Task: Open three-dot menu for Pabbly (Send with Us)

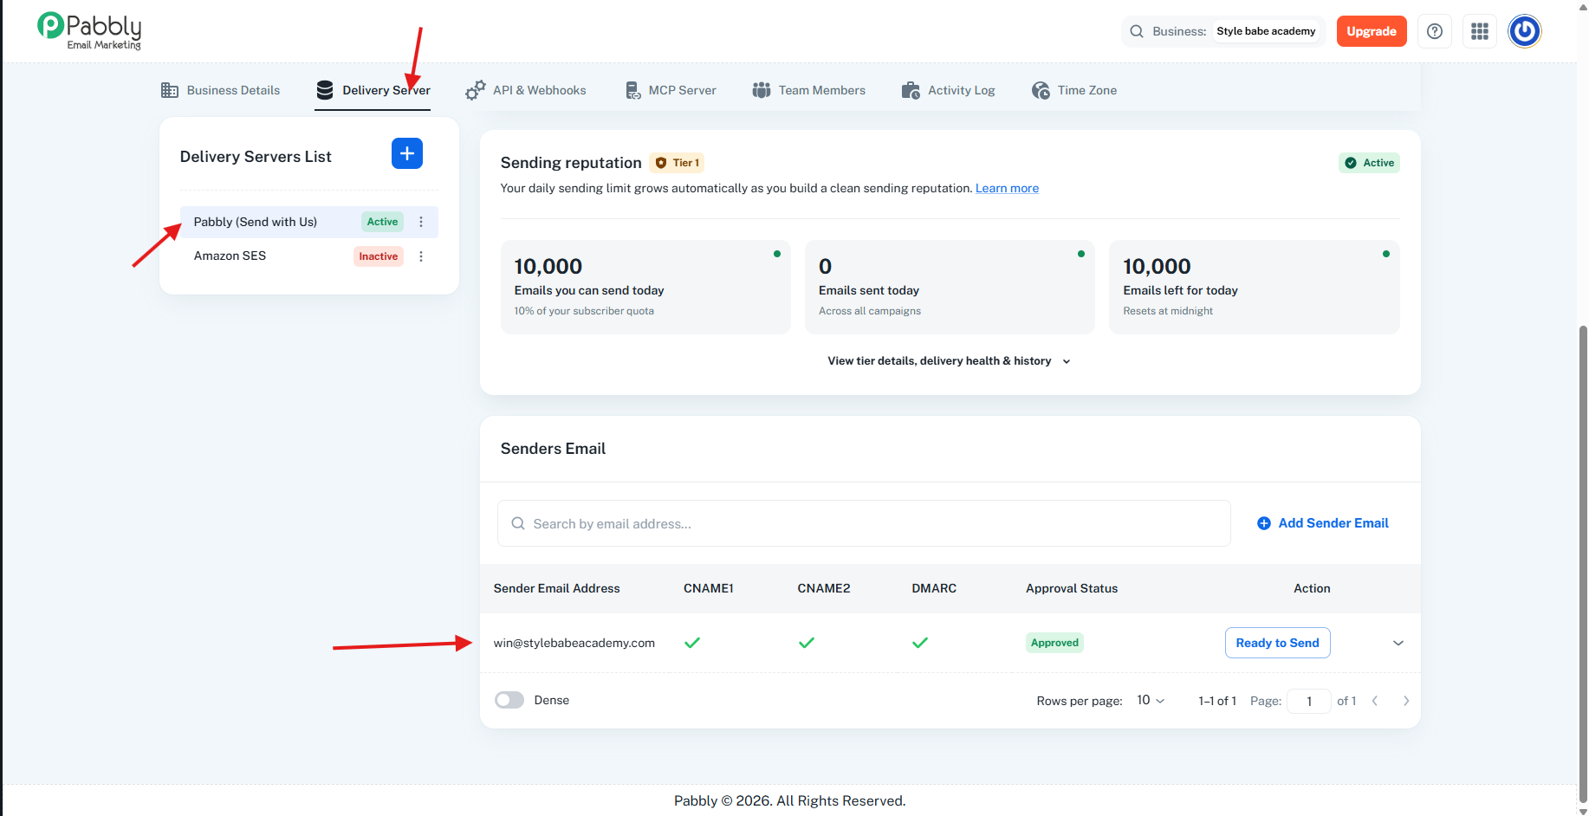Action: (421, 222)
